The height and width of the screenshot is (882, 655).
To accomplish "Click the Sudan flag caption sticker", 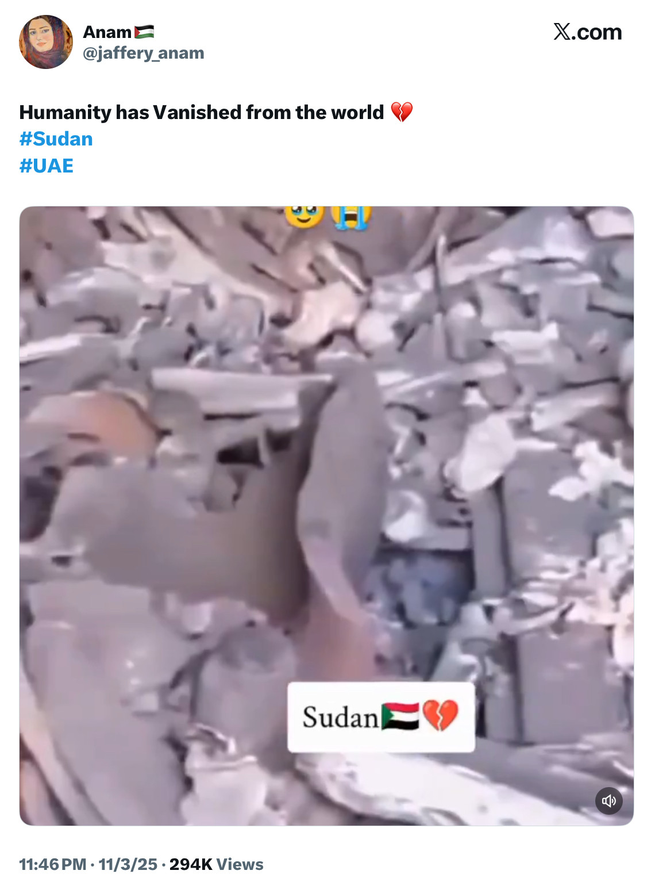I will click(x=381, y=717).
